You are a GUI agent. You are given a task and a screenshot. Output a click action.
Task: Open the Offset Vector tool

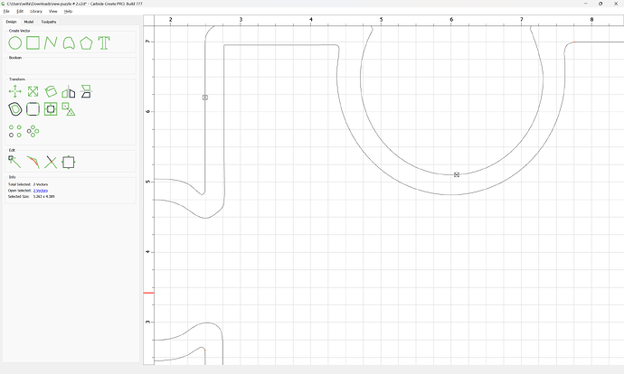15,109
